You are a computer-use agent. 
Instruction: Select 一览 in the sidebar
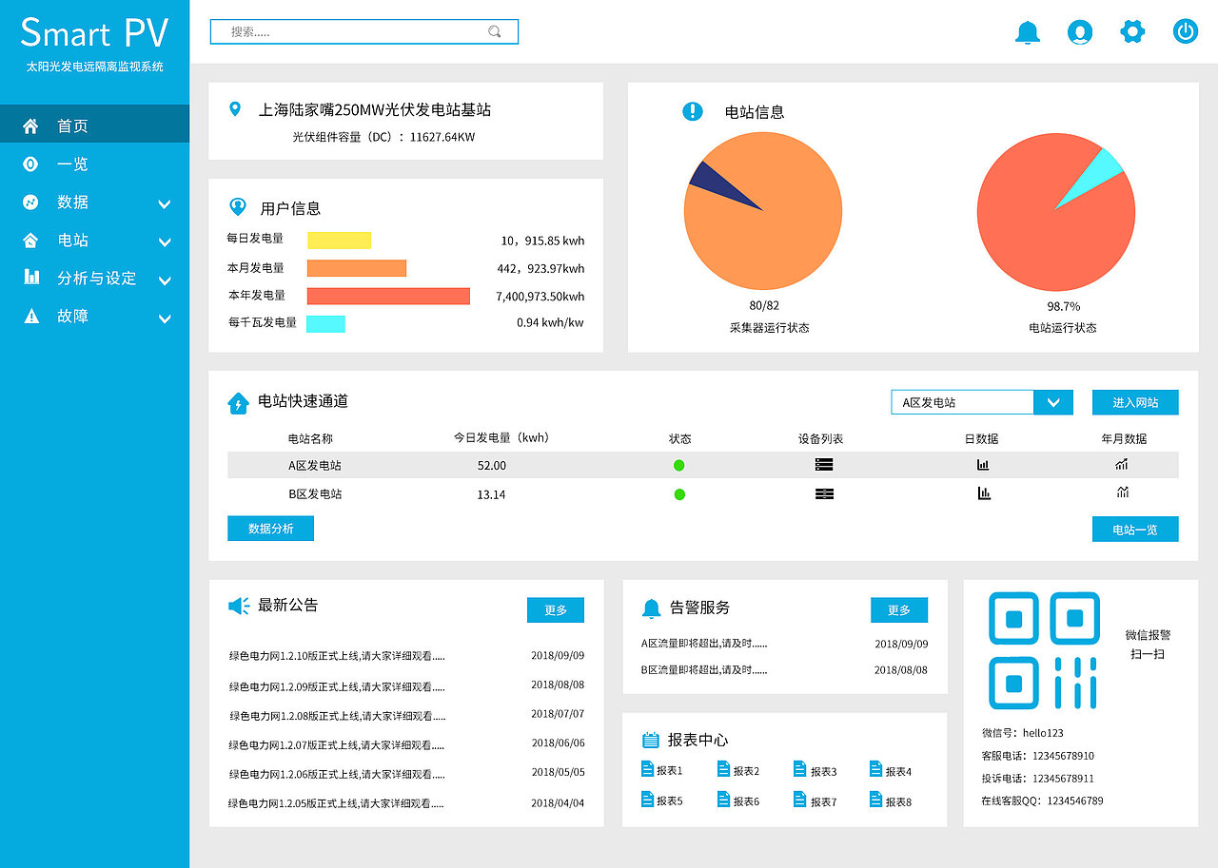95,164
